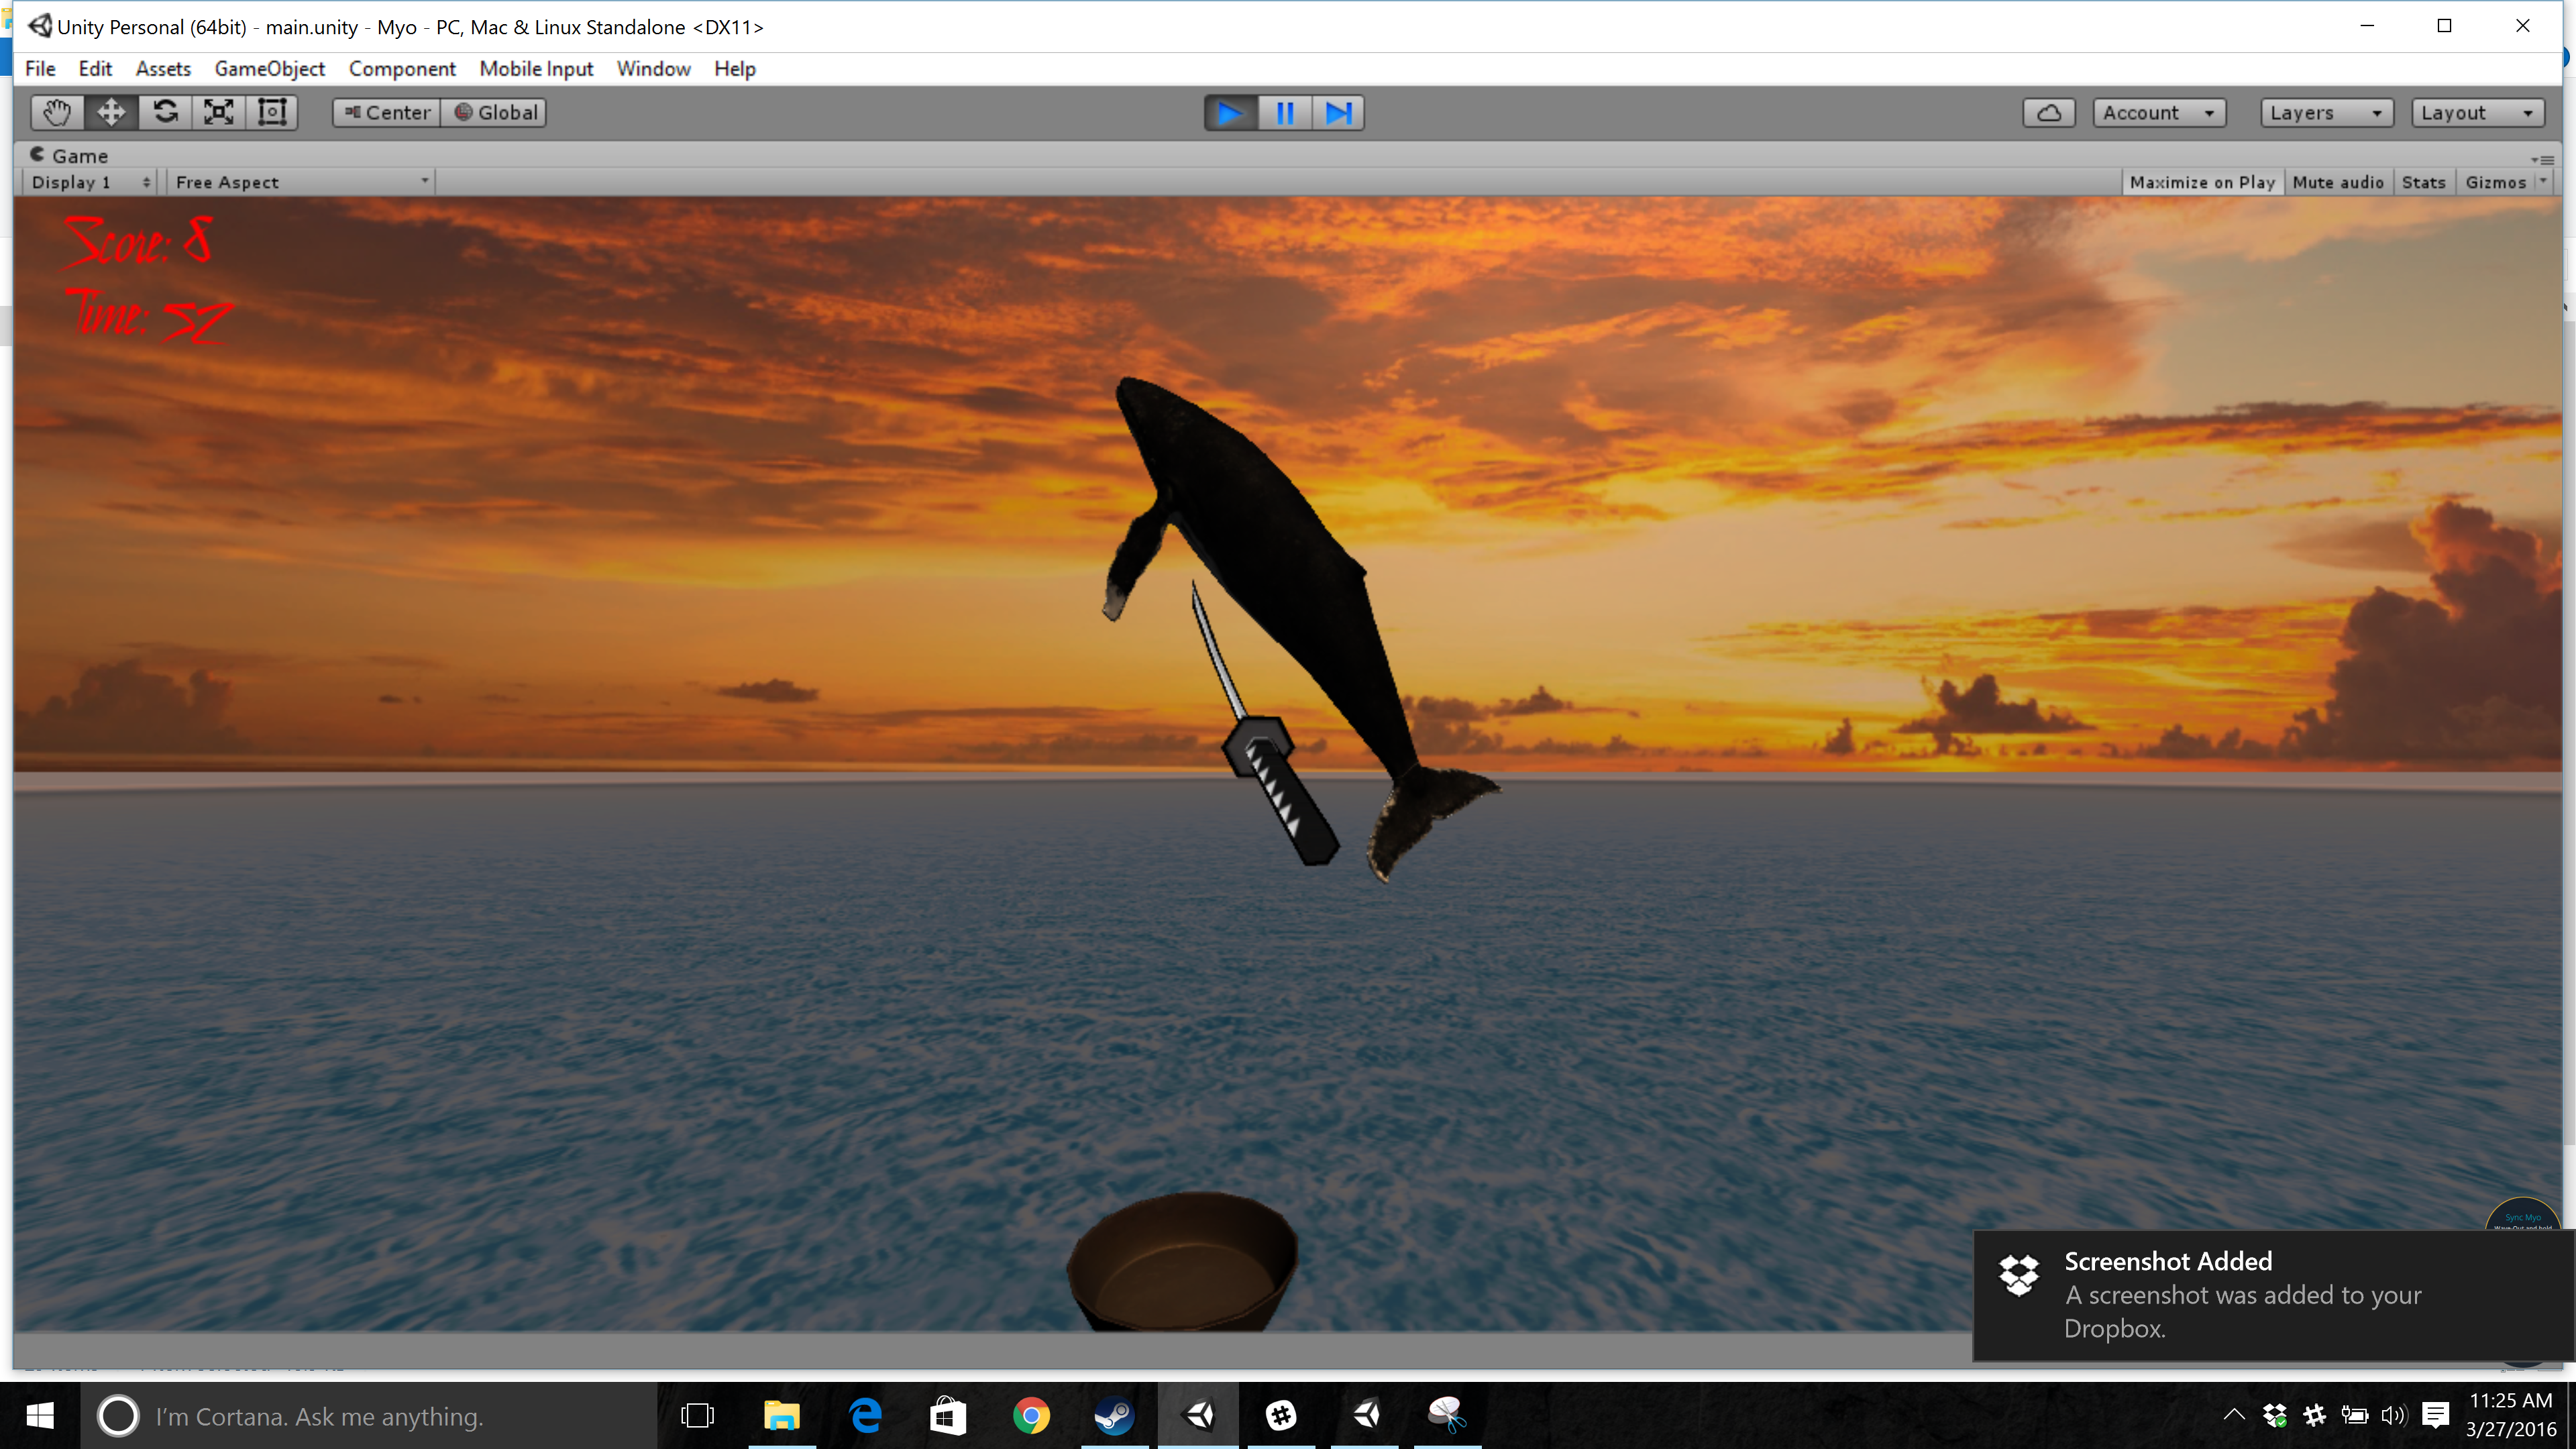Open the Cloud services panel
This screenshot has width=2576, height=1449.
point(2048,112)
